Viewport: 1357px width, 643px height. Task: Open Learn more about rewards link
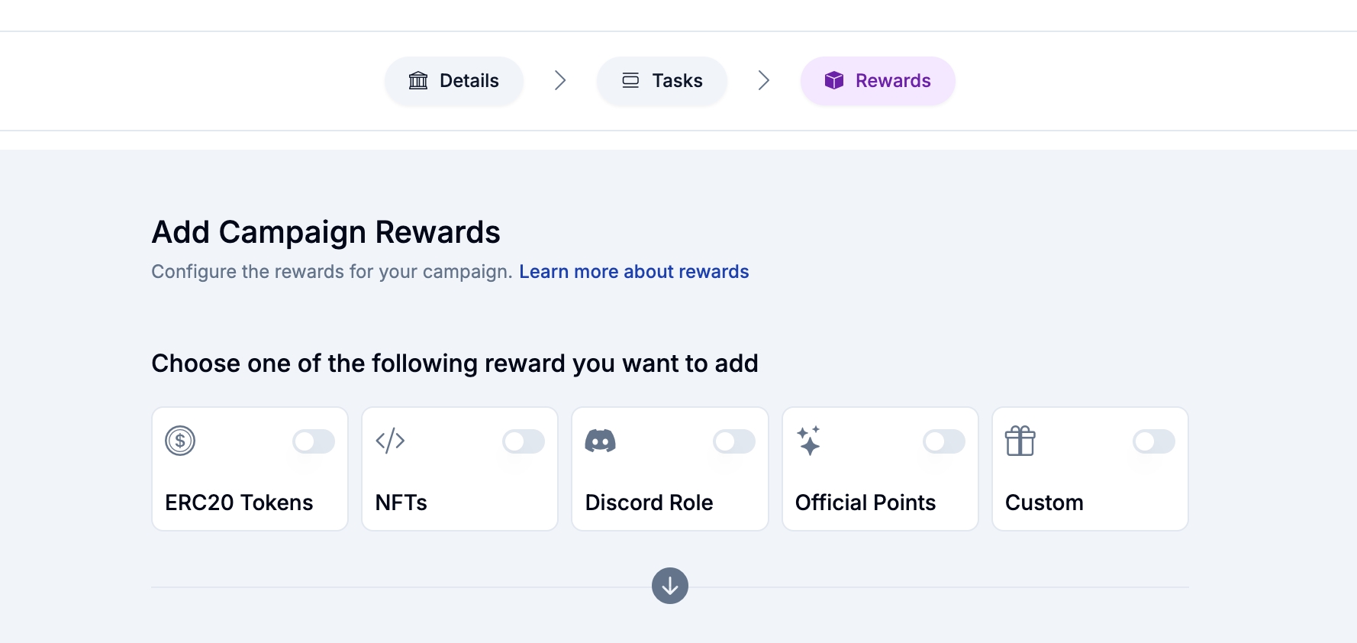[x=633, y=272]
